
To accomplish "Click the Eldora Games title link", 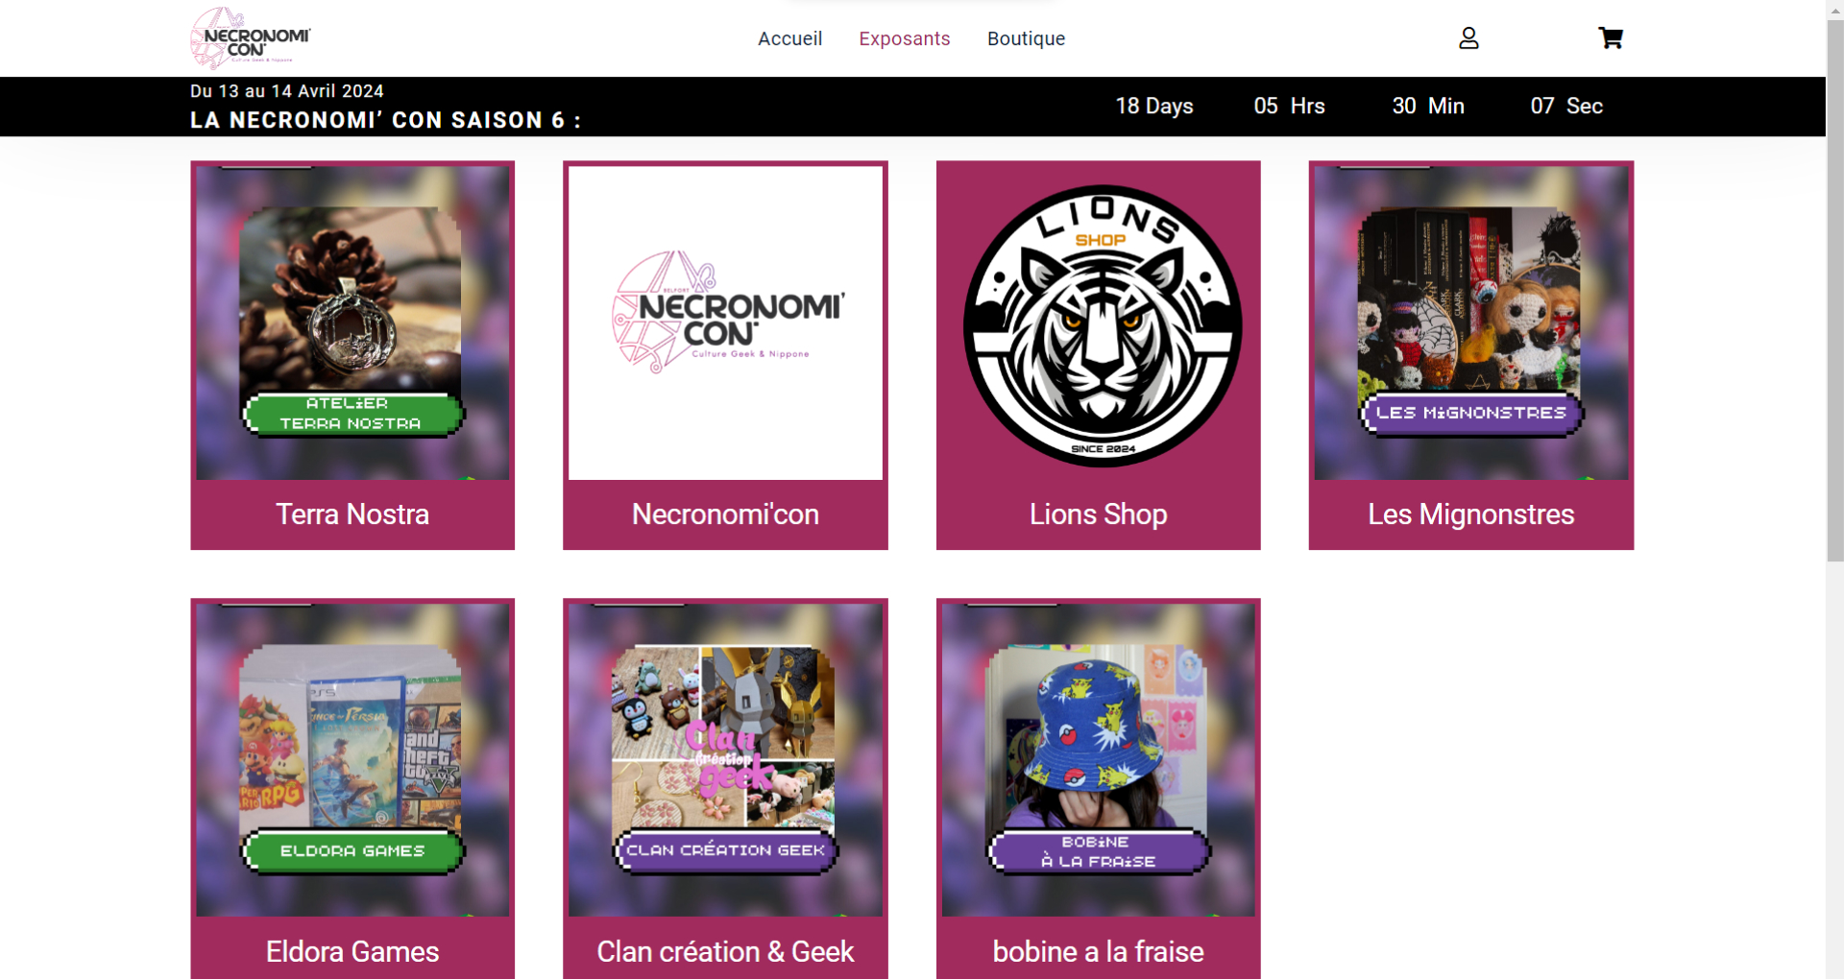I will tap(352, 952).
